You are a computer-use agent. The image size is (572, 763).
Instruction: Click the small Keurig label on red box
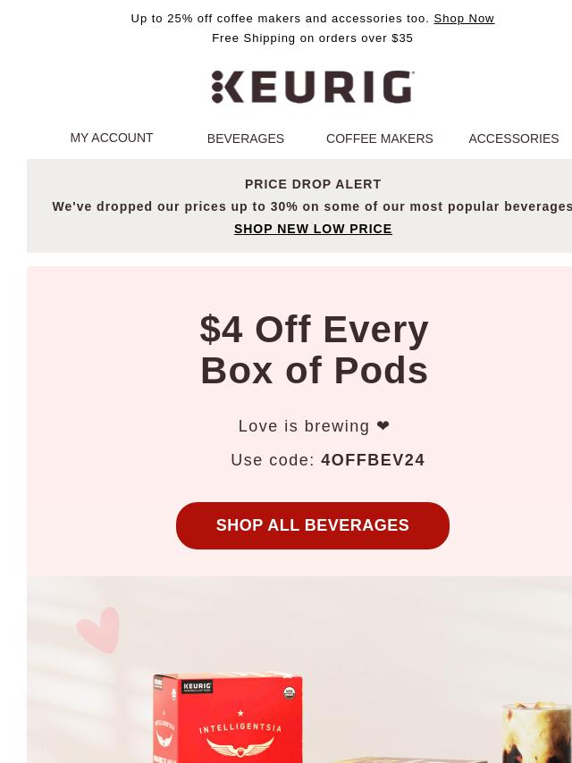tap(198, 686)
